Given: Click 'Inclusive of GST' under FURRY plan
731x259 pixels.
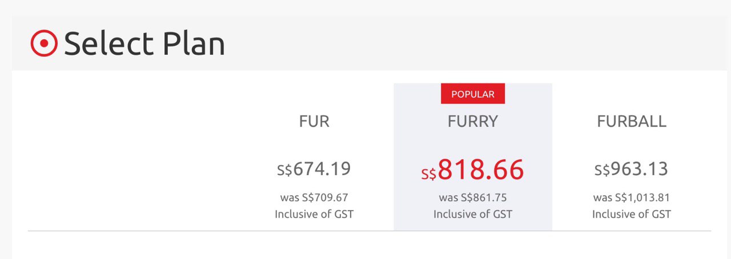Looking at the screenshot, I should click(x=472, y=215).
